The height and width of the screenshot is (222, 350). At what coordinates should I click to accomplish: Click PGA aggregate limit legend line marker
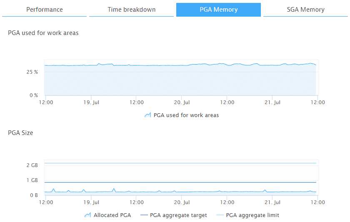(220, 215)
